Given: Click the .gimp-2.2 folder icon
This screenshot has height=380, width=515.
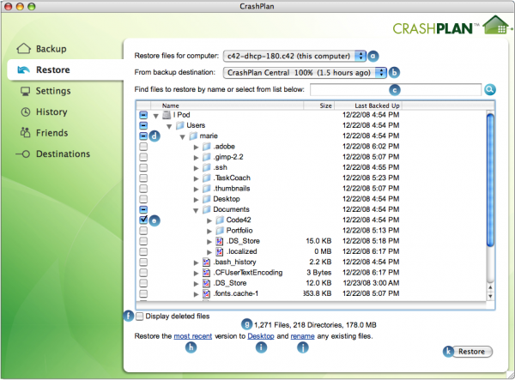Looking at the screenshot, I should coord(206,157).
